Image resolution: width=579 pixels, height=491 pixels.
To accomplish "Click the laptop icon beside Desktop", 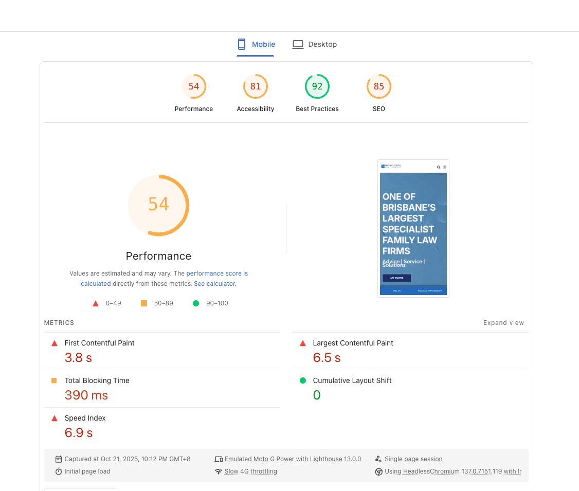I will (x=298, y=44).
